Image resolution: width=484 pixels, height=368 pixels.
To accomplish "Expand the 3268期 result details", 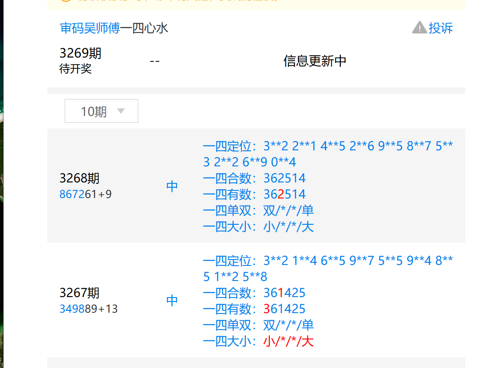I will coord(81,178).
